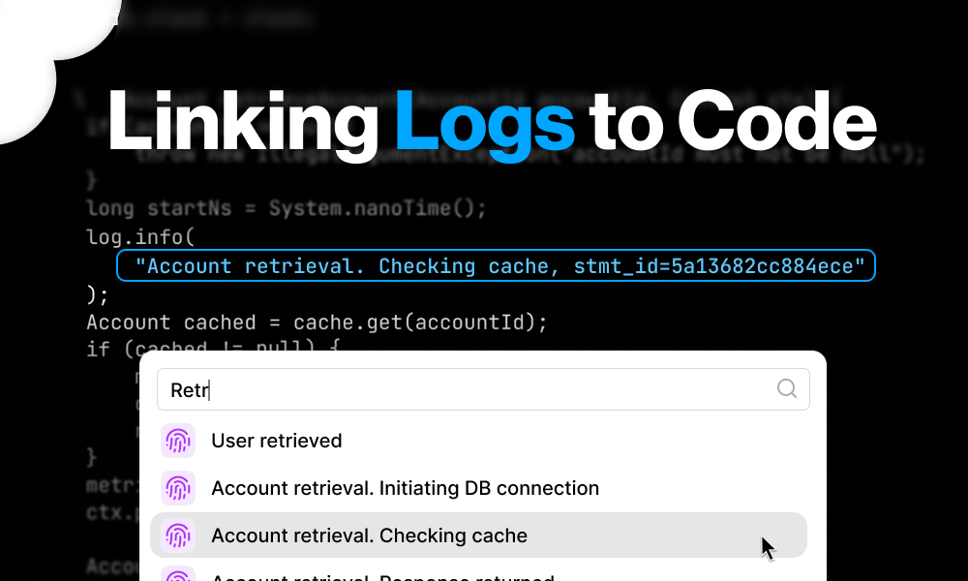The height and width of the screenshot is (581, 968).
Task: Click the purple fingerprint badge in the highlighted row
Action: (179, 535)
